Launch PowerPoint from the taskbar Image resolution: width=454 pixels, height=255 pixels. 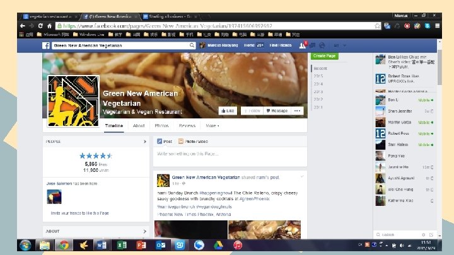141,245
